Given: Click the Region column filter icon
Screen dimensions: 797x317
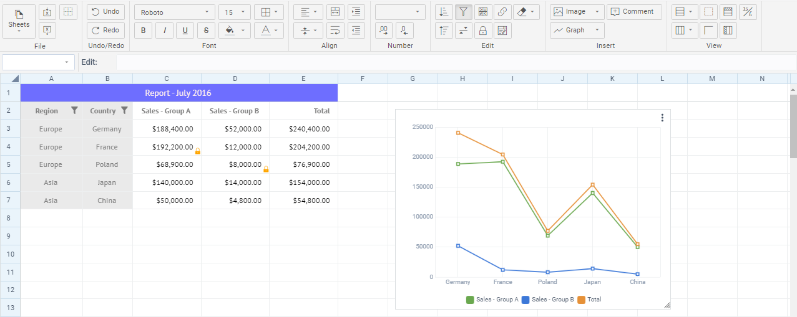Looking at the screenshot, I should coord(74,111).
